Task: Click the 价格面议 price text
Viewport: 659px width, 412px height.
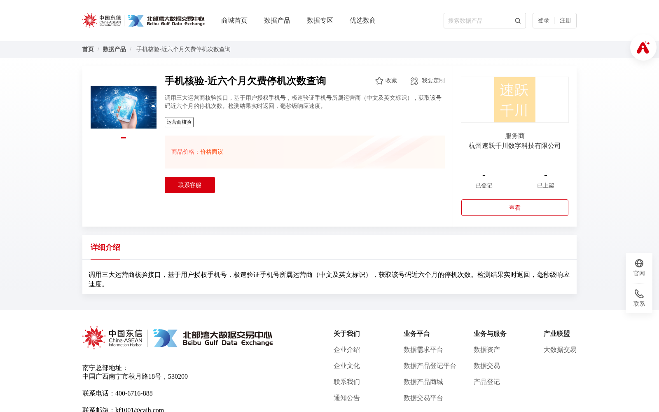Action: coord(212,152)
